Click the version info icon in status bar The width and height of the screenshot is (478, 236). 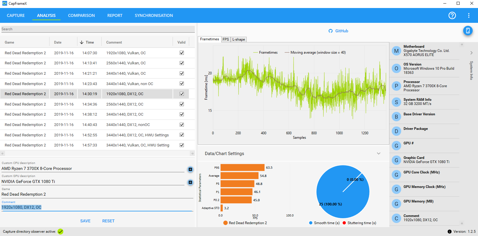(x=450, y=232)
